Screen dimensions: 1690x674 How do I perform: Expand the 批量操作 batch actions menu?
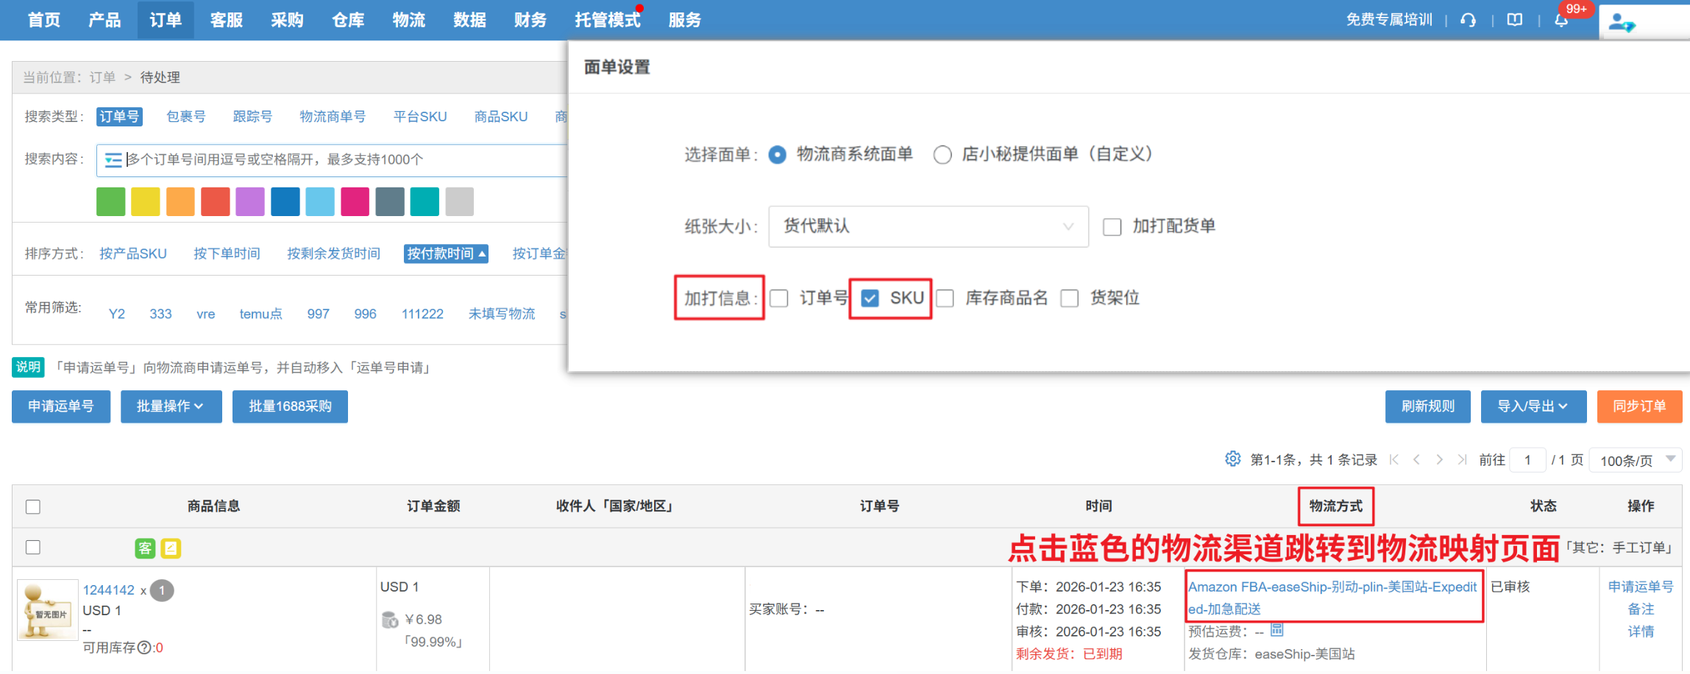click(x=171, y=406)
